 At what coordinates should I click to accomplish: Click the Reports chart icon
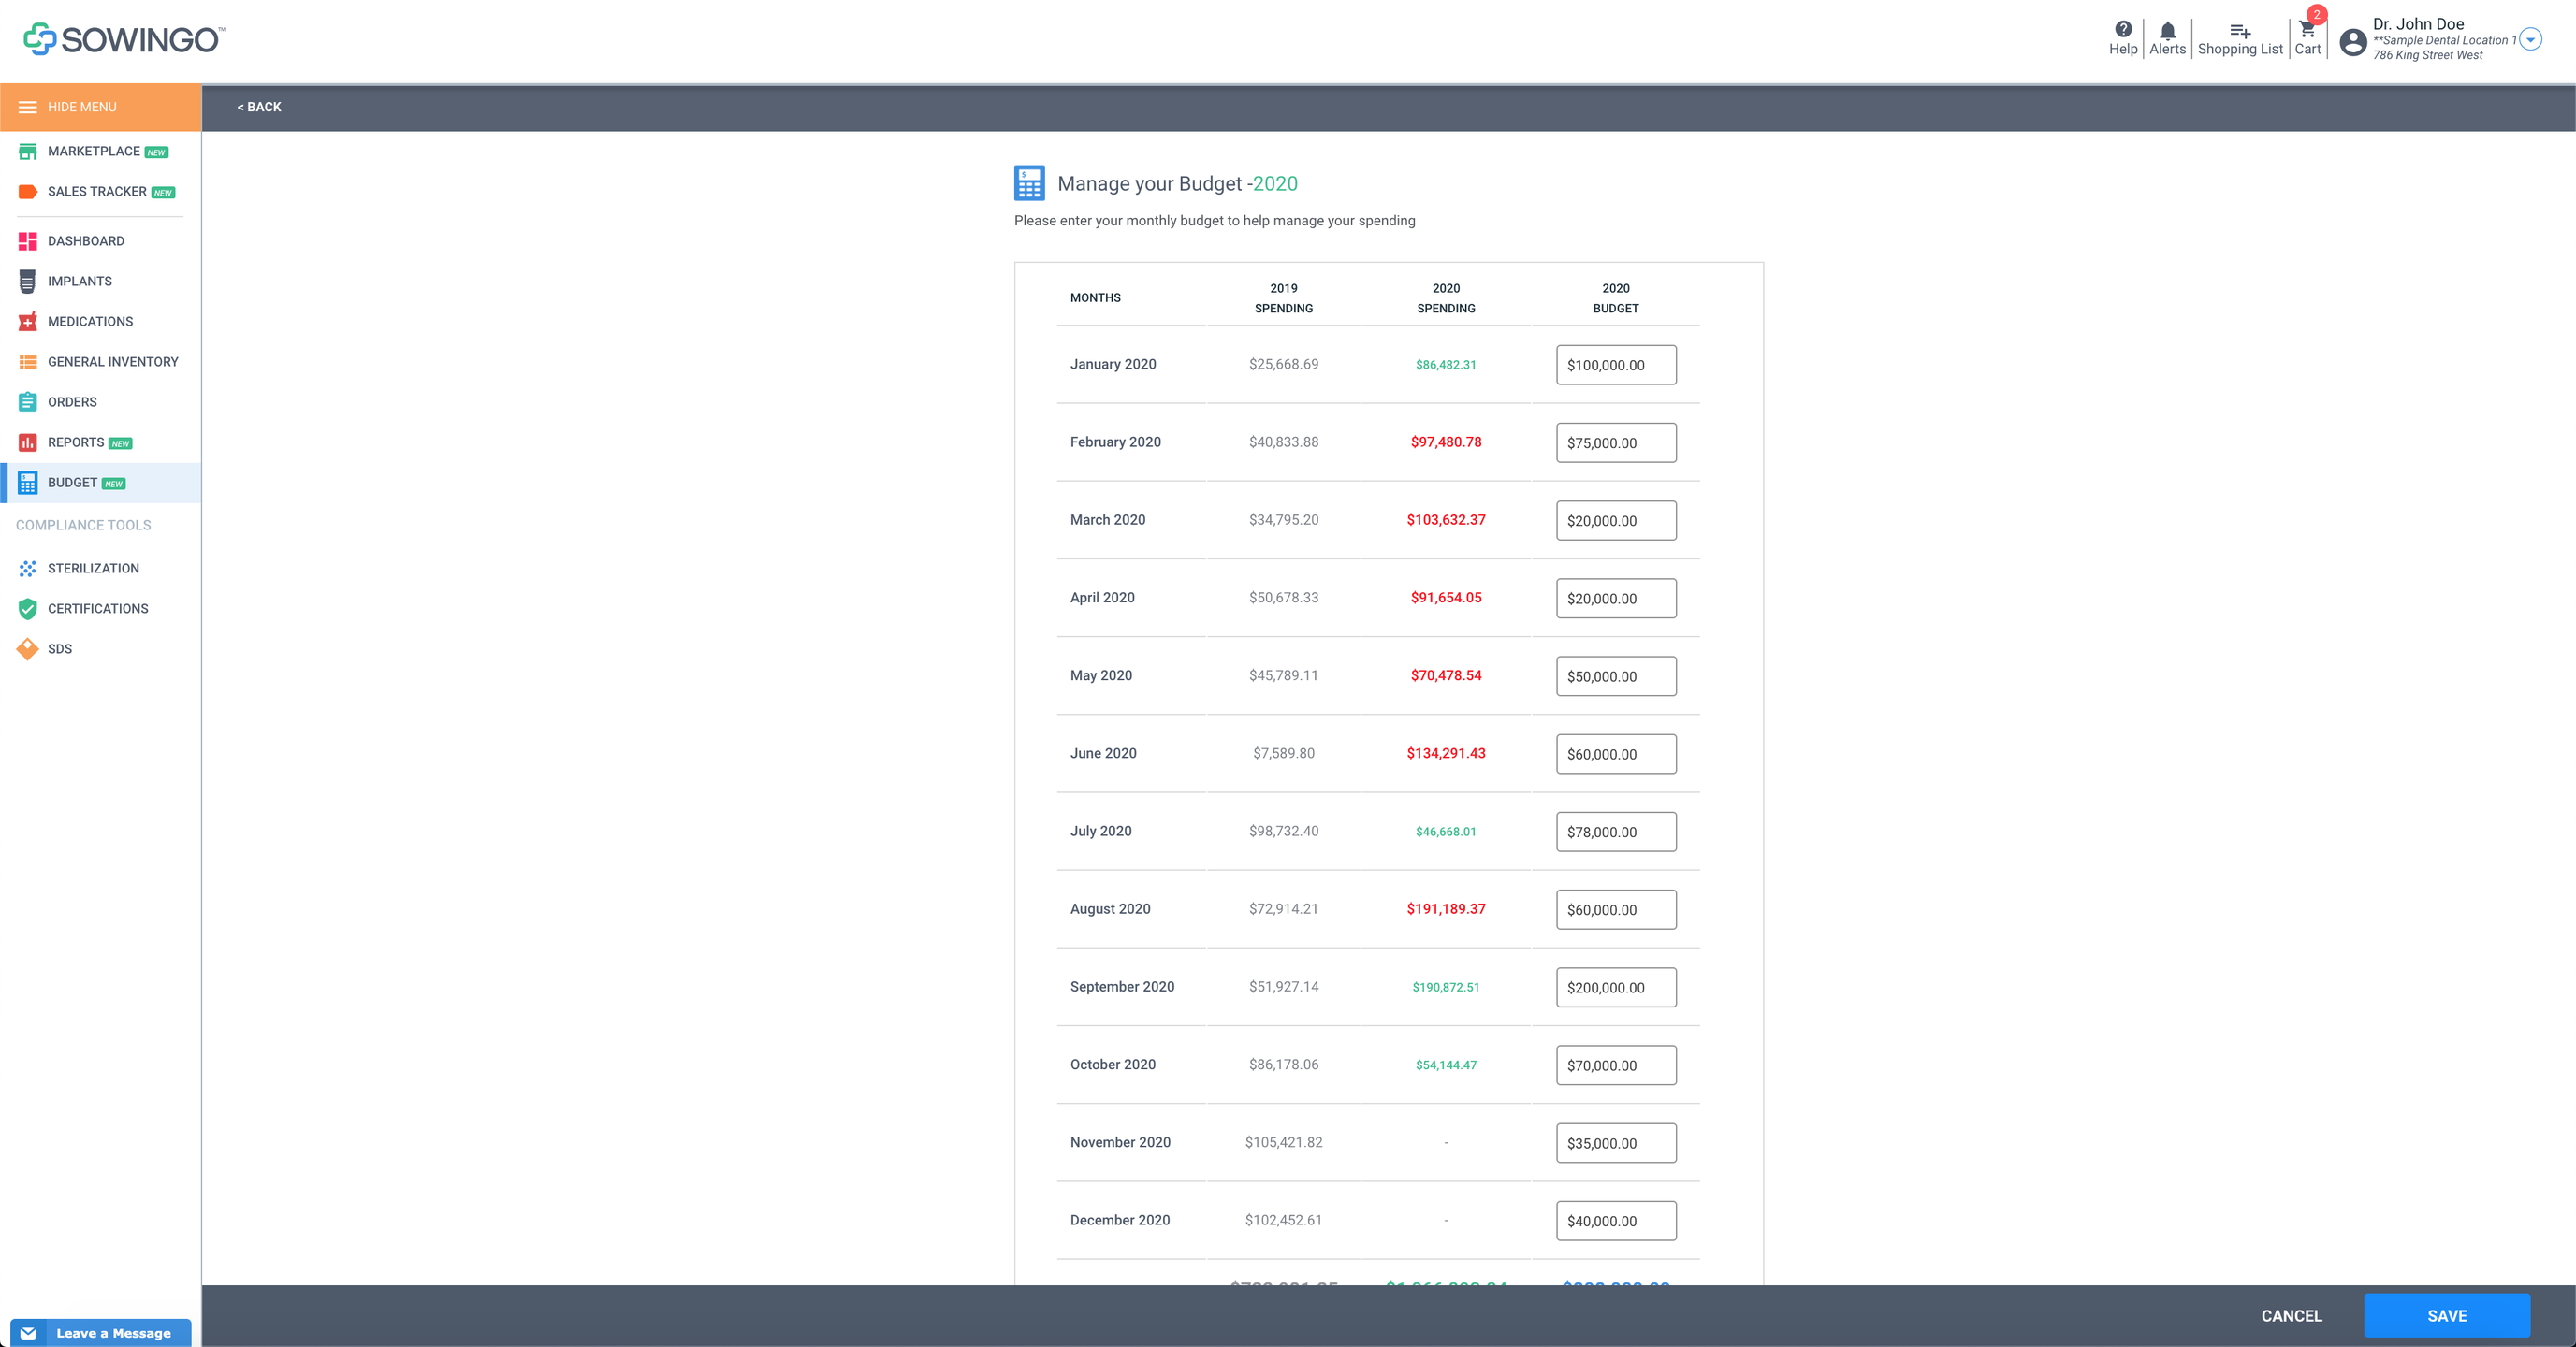point(28,442)
